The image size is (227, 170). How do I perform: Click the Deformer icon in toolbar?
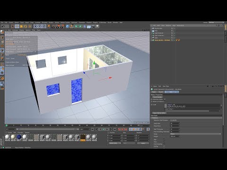[85, 26]
